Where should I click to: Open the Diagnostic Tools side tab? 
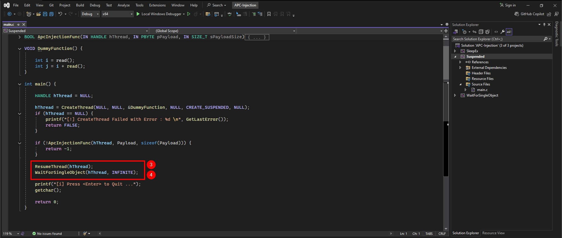point(557,34)
